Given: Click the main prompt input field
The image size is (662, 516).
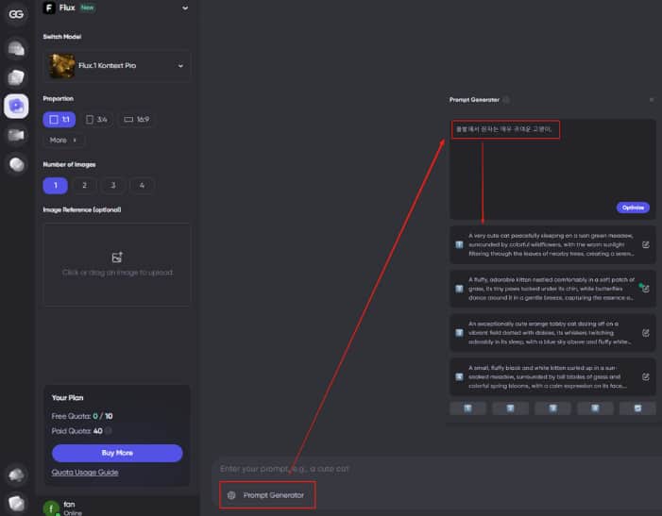Looking at the screenshot, I should coord(434,469).
